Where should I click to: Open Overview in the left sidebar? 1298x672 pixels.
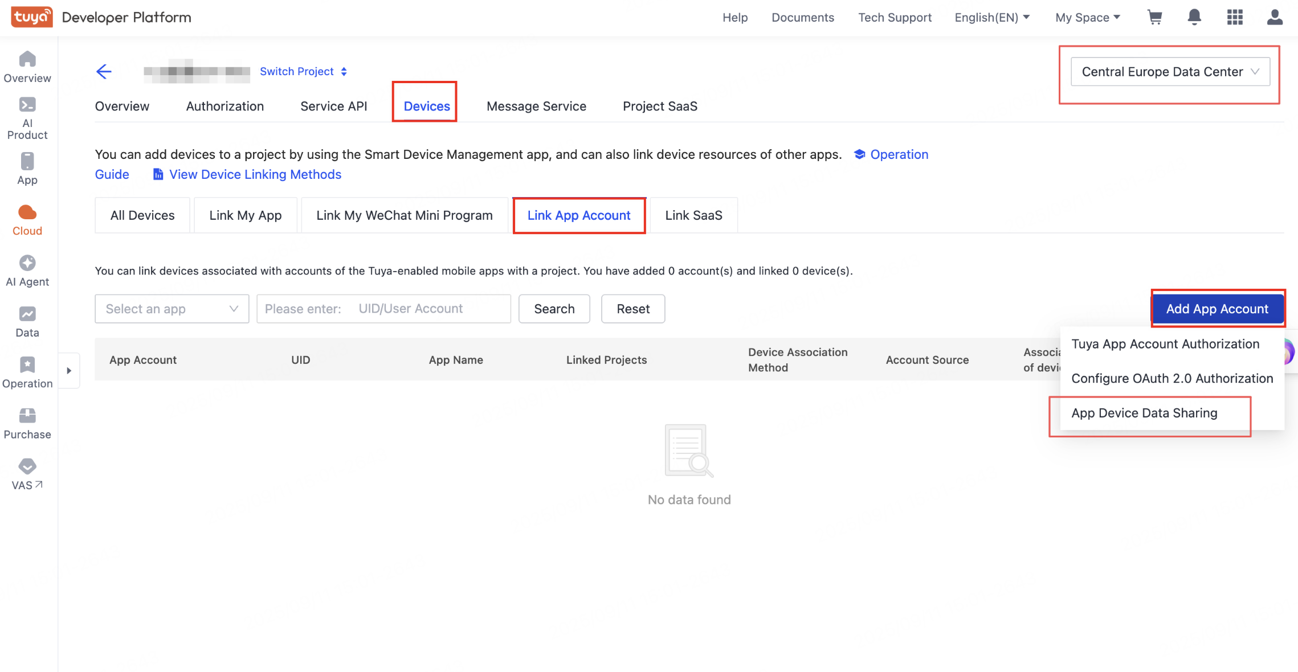tap(27, 67)
